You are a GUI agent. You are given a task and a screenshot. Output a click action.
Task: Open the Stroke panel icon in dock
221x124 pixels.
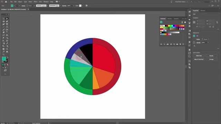click(190, 37)
